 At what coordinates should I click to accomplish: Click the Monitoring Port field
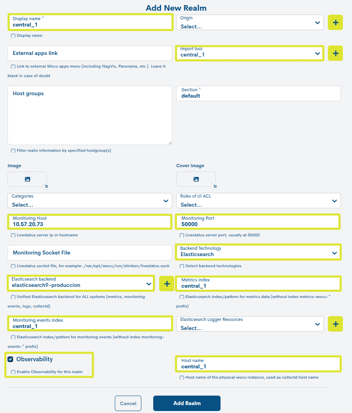pos(258,221)
